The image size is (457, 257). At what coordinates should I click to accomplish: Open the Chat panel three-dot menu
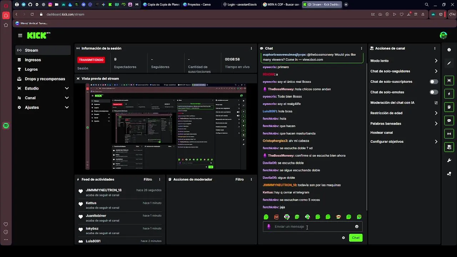point(362,48)
